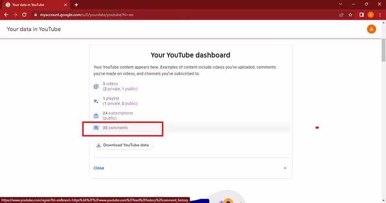Click the Your data in YouTube page title

tap(34, 29)
